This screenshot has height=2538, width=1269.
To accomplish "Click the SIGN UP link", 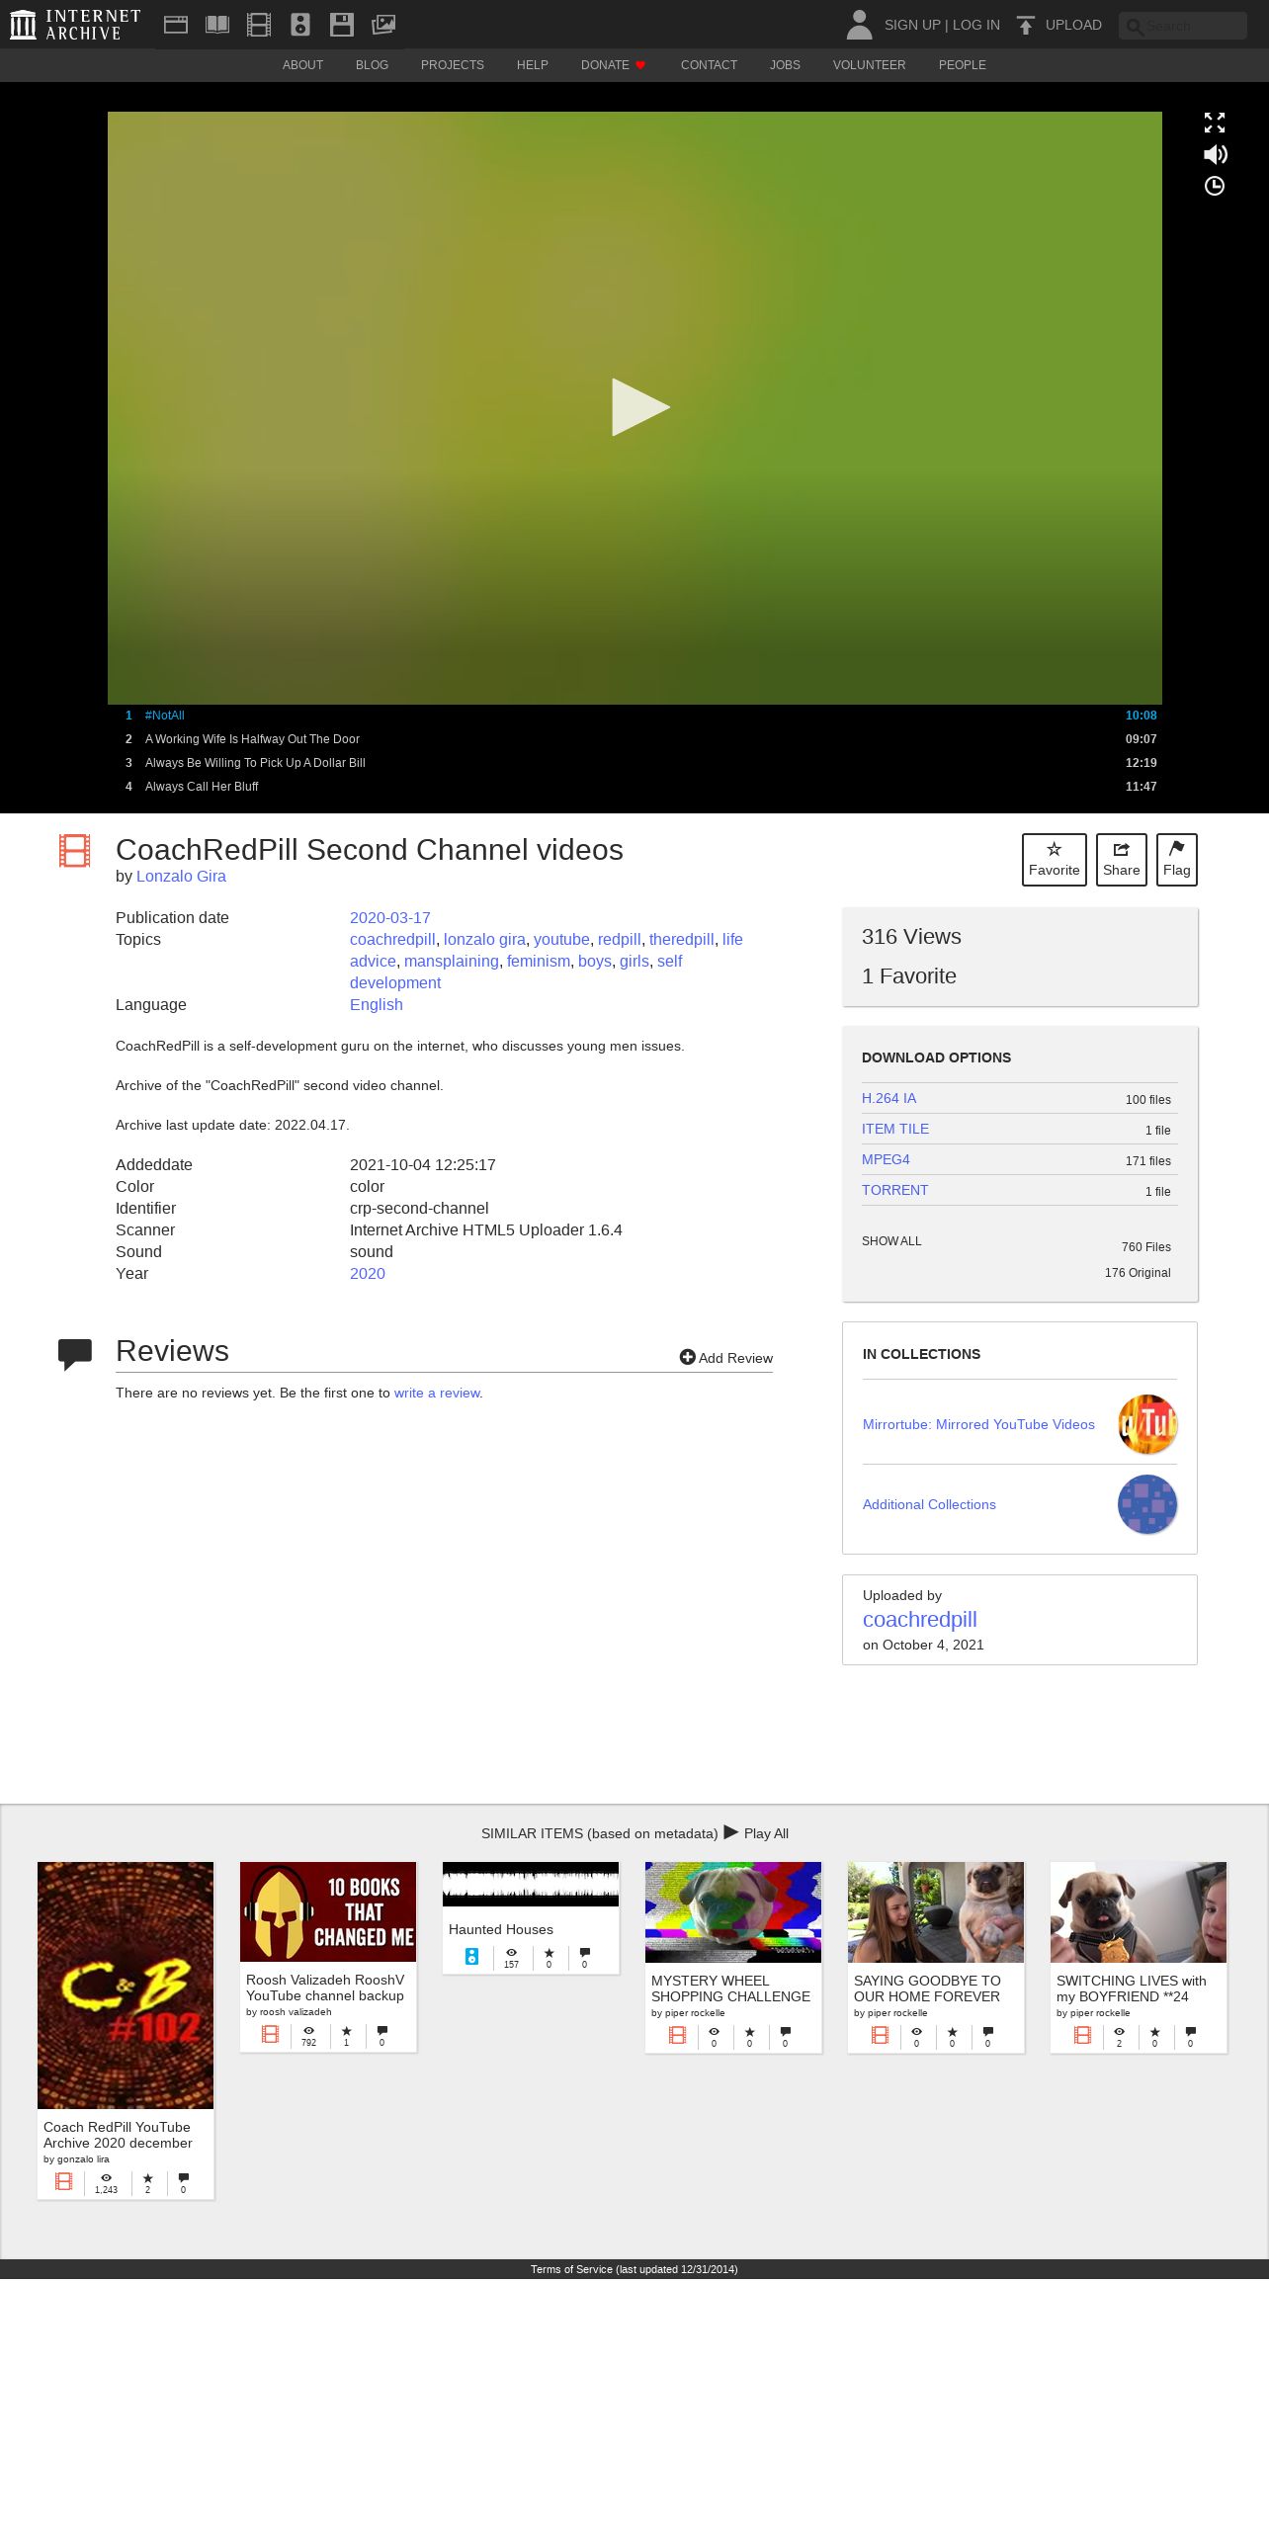I will click(x=912, y=25).
